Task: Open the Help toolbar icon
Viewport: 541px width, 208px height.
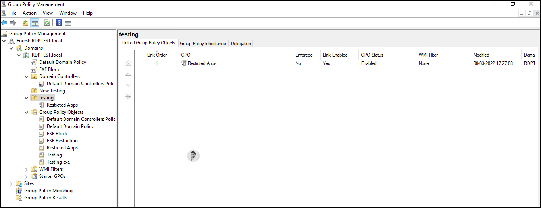Action: [59, 23]
